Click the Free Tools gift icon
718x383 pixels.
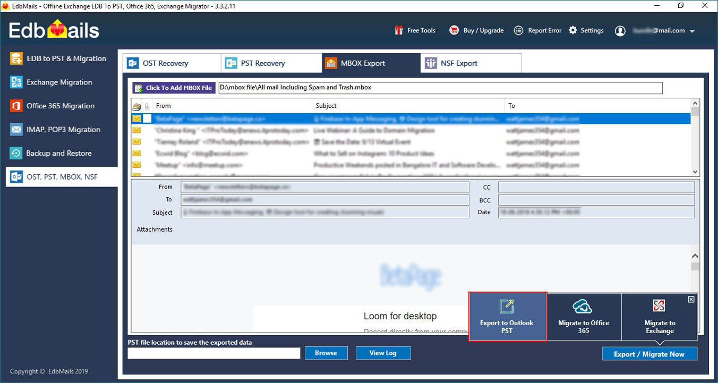(399, 30)
